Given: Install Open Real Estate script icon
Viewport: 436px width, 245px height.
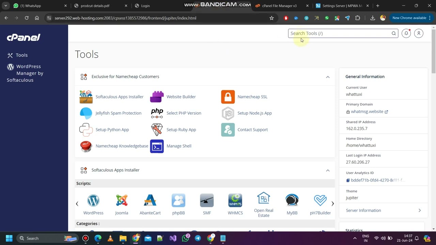Looking at the screenshot, I should [x=264, y=198].
